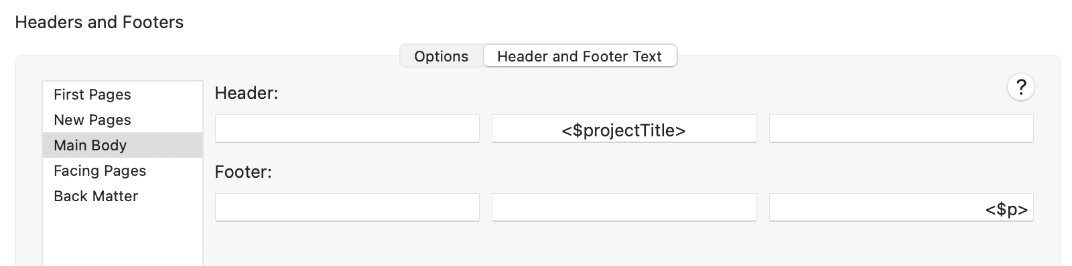The width and height of the screenshot is (1072, 266).
Task: Click the center footer text field
Action: coord(624,207)
